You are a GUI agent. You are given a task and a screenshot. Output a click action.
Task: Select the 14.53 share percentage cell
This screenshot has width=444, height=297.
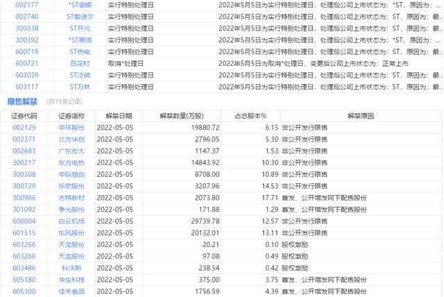tap(270, 186)
